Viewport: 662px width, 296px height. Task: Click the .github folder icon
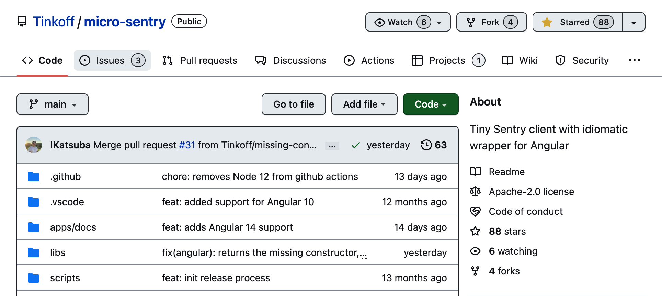(34, 176)
